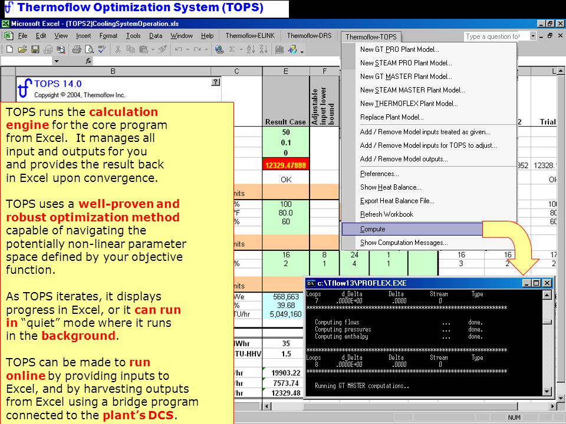Image resolution: width=566 pixels, height=424 pixels.
Task: Click the Insert Hyperlink globe icon
Action: [219, 49]
